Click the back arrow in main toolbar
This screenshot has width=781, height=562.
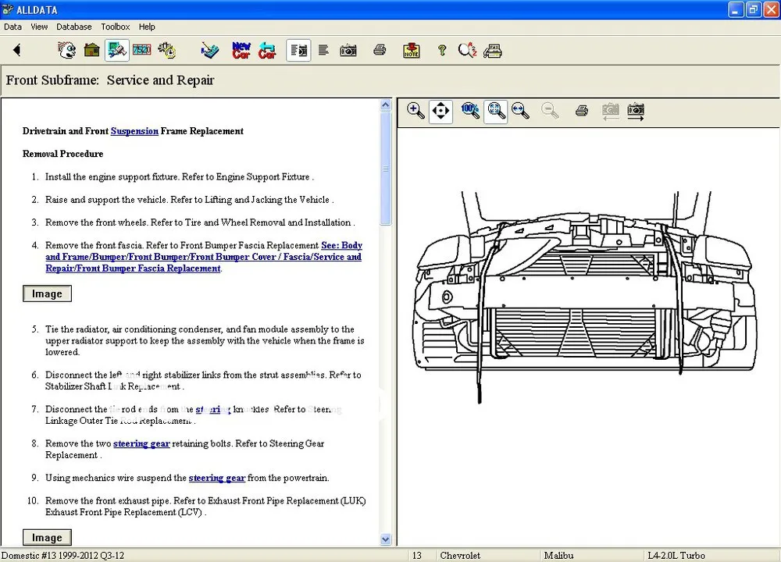tap(17, 50)
